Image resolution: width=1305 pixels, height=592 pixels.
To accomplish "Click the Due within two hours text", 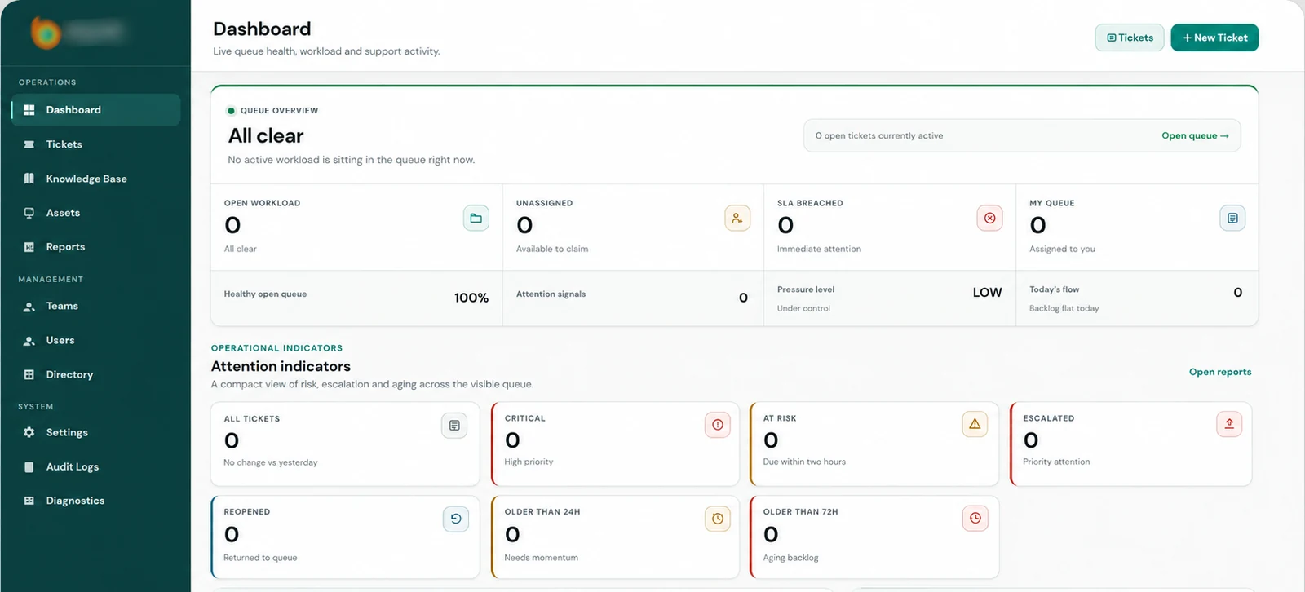I will click(804, 462).
